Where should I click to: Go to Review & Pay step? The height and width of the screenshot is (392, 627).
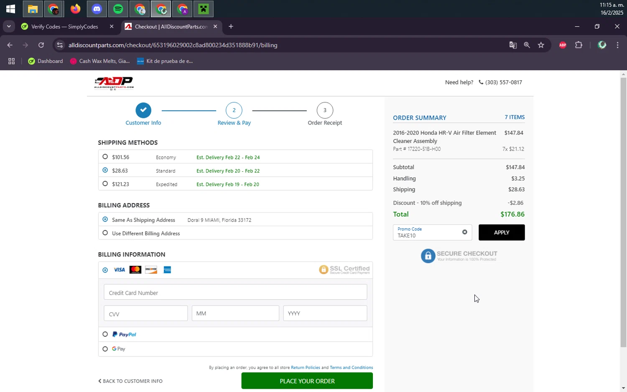pyautogui.click(x=234, y=110)
